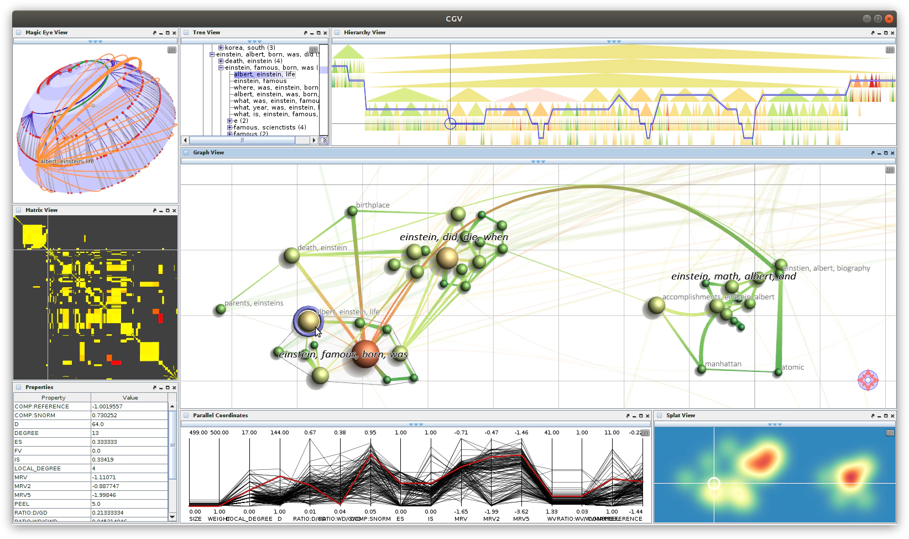
Task: Click Properties scroll-down arrow button
Action: pyautogui.click(x=172, y=517)
